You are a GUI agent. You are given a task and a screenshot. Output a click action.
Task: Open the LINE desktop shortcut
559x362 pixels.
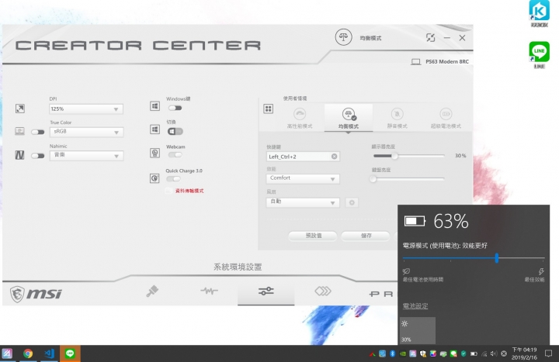pos(539,55)
